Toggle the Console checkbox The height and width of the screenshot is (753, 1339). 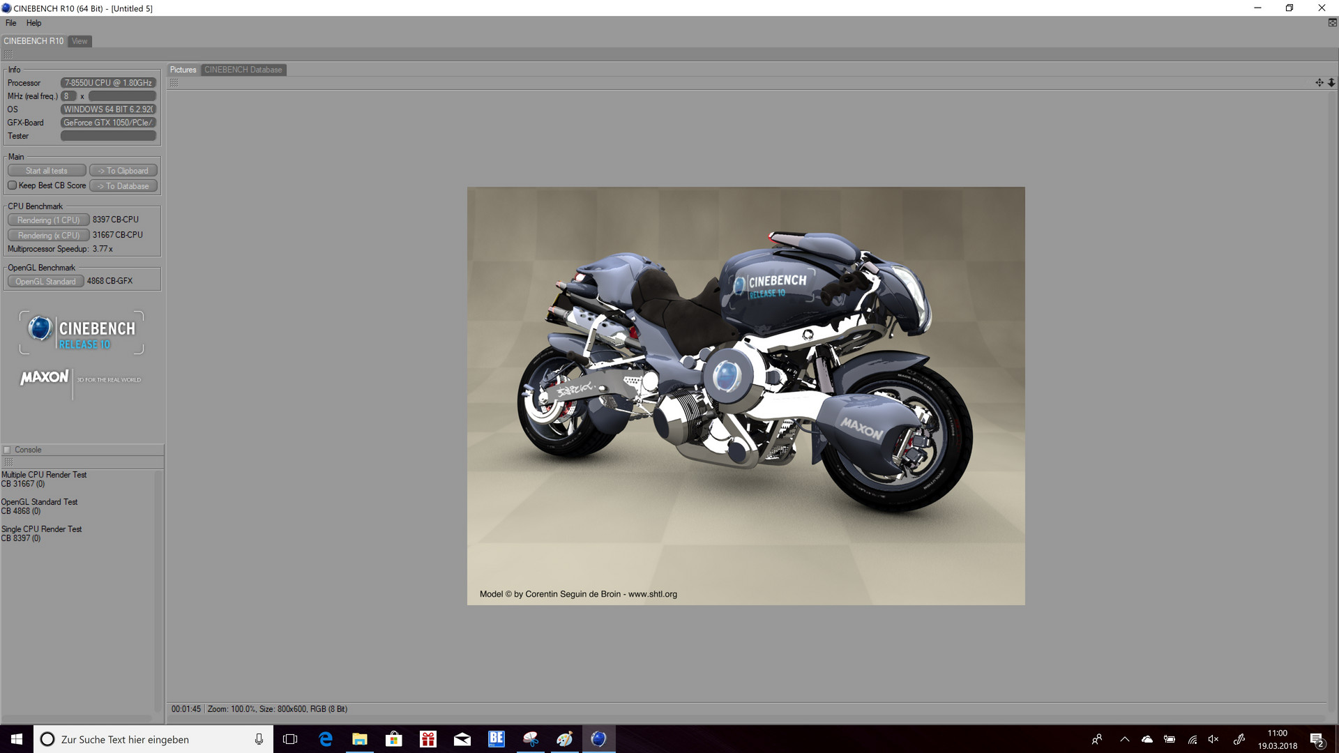coord(8,450)
